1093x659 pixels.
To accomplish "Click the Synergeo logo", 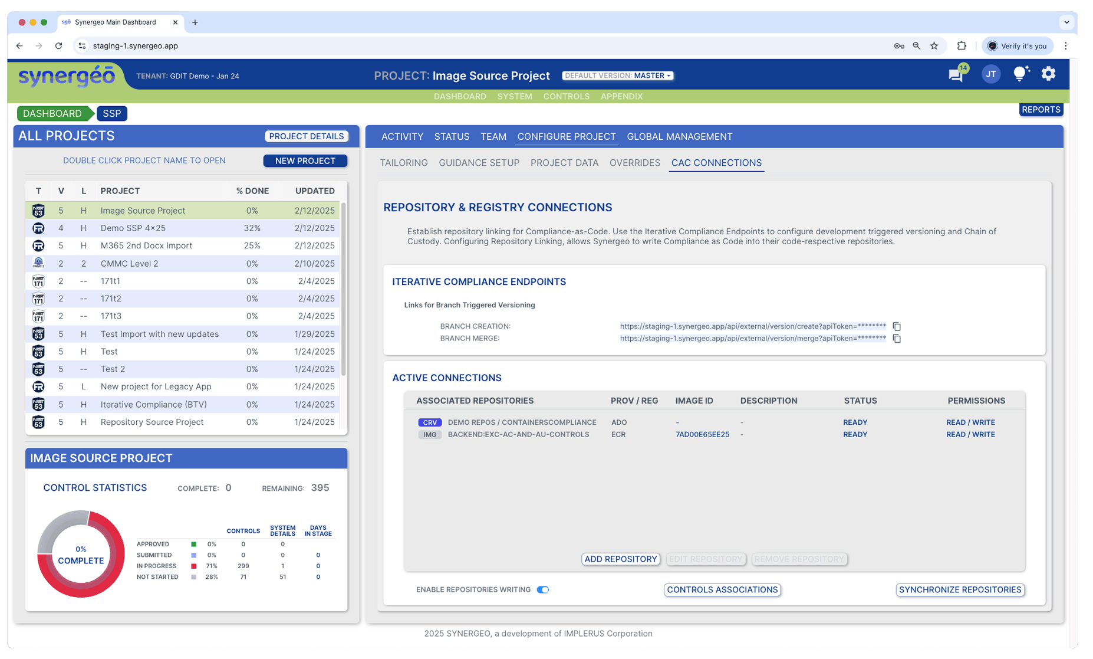I will [67, 77].
